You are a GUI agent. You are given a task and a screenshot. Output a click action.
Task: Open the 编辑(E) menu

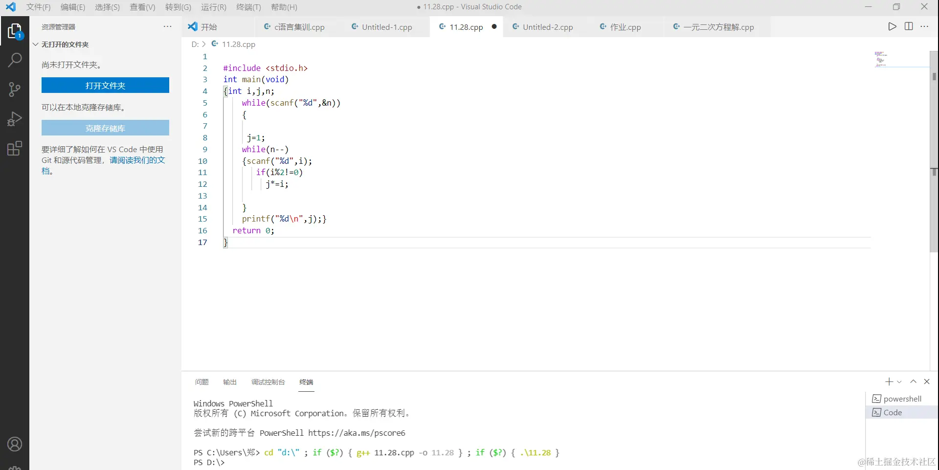[73, 7]
